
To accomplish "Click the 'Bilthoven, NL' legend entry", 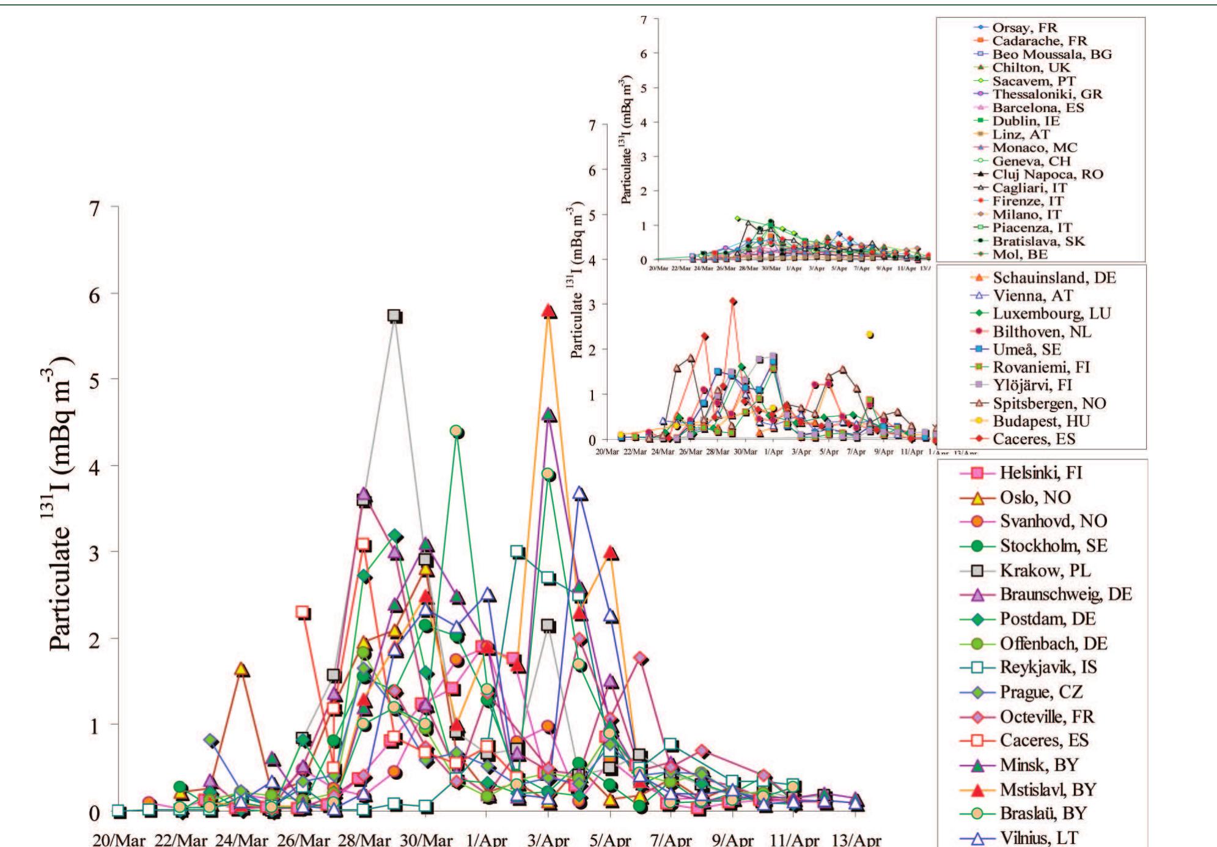I will tap(1031, 331).
